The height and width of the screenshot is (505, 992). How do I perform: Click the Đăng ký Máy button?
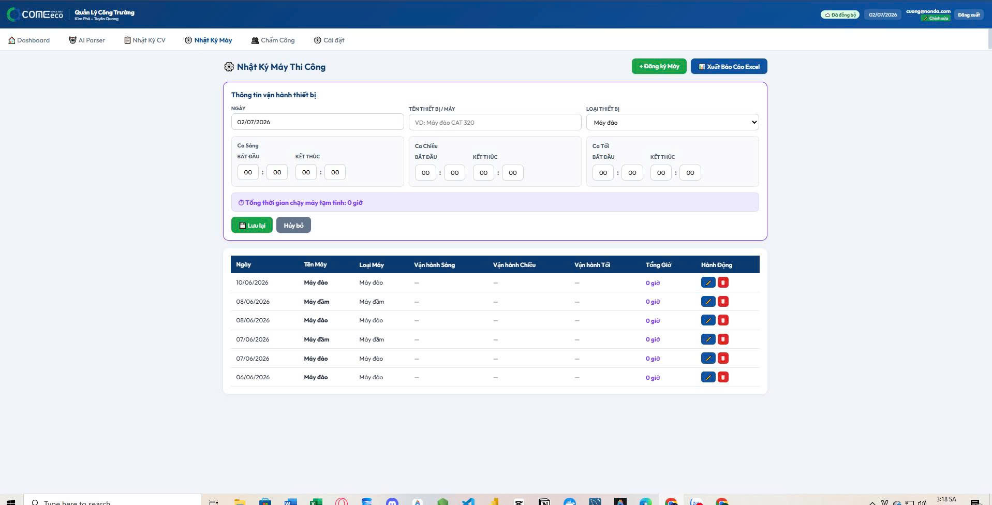(659, 66)
